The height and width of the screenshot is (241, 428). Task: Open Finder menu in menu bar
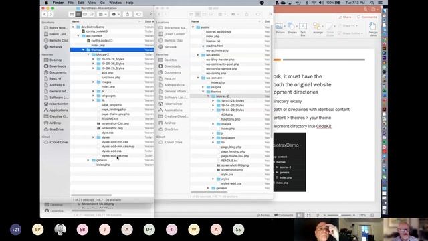pyautogui.click(x=58, y=3)
